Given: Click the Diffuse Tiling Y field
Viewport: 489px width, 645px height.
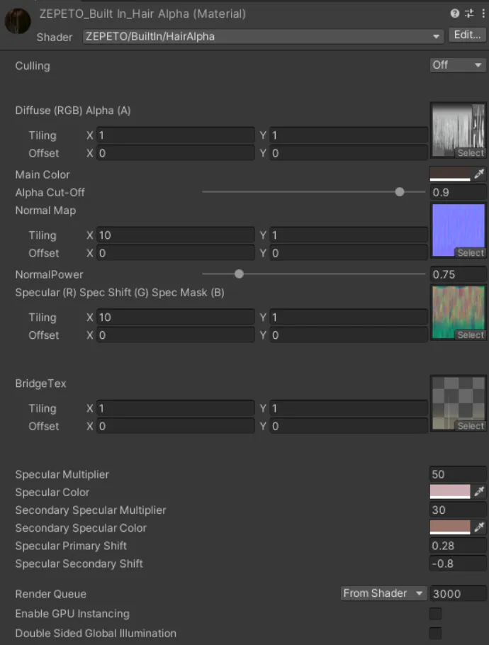Looking at the screenshot, I should click(349, 135).
